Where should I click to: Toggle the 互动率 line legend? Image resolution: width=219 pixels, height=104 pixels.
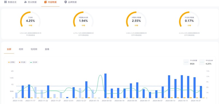coord(33,62)
